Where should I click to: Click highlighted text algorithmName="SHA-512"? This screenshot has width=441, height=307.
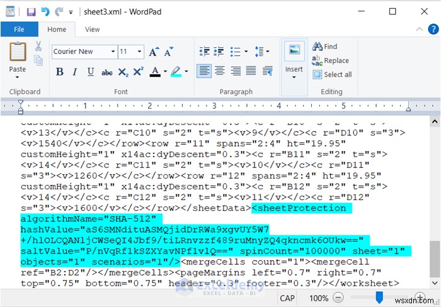pyautogui.click(x=88, y=219)
